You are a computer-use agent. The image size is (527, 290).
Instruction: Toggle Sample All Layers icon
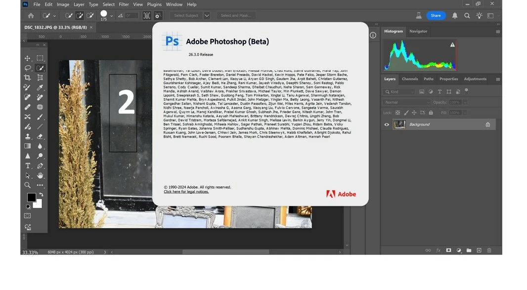point(146,15)
